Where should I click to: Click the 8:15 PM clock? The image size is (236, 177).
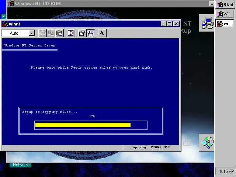pyautogui.click(x=227, y=171)
